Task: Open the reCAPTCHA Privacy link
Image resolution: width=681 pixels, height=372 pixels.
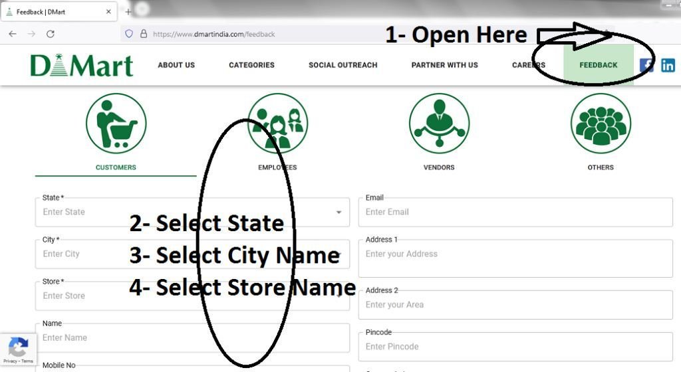Action: coord(10,361)
